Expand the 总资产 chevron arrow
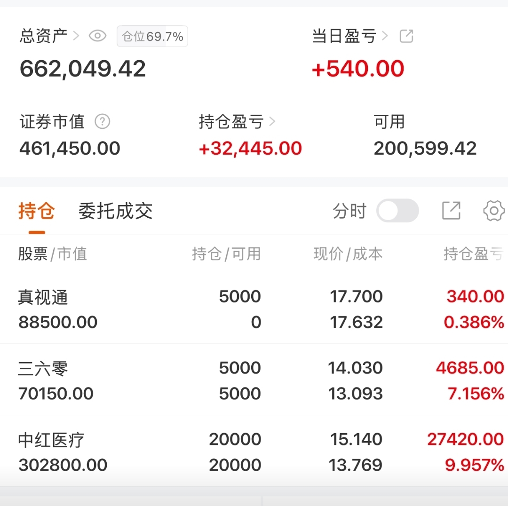Screen dimensions: 508x506 pos(77,36)
